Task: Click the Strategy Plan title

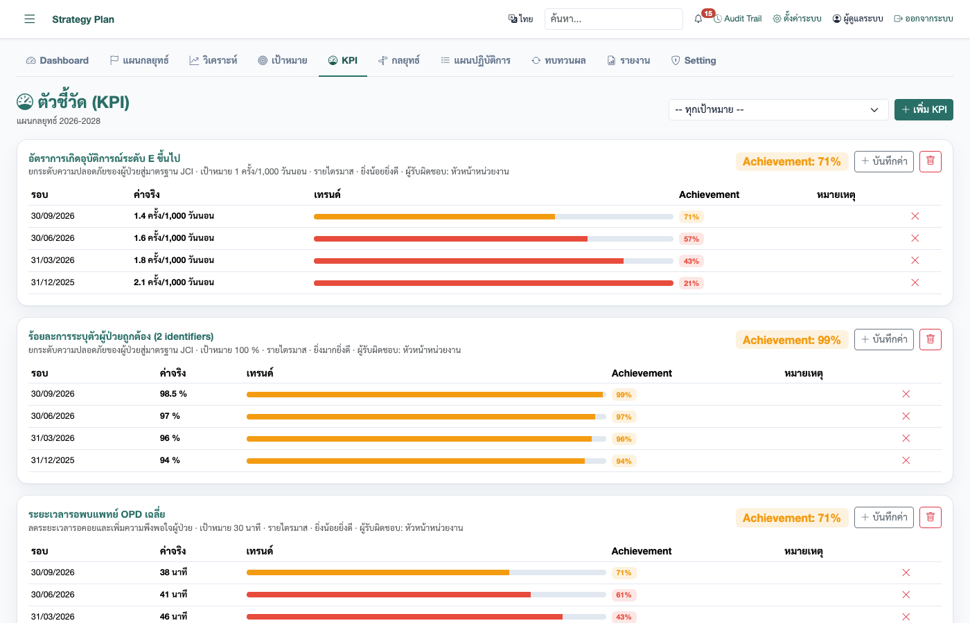Action: click(83, 19)
